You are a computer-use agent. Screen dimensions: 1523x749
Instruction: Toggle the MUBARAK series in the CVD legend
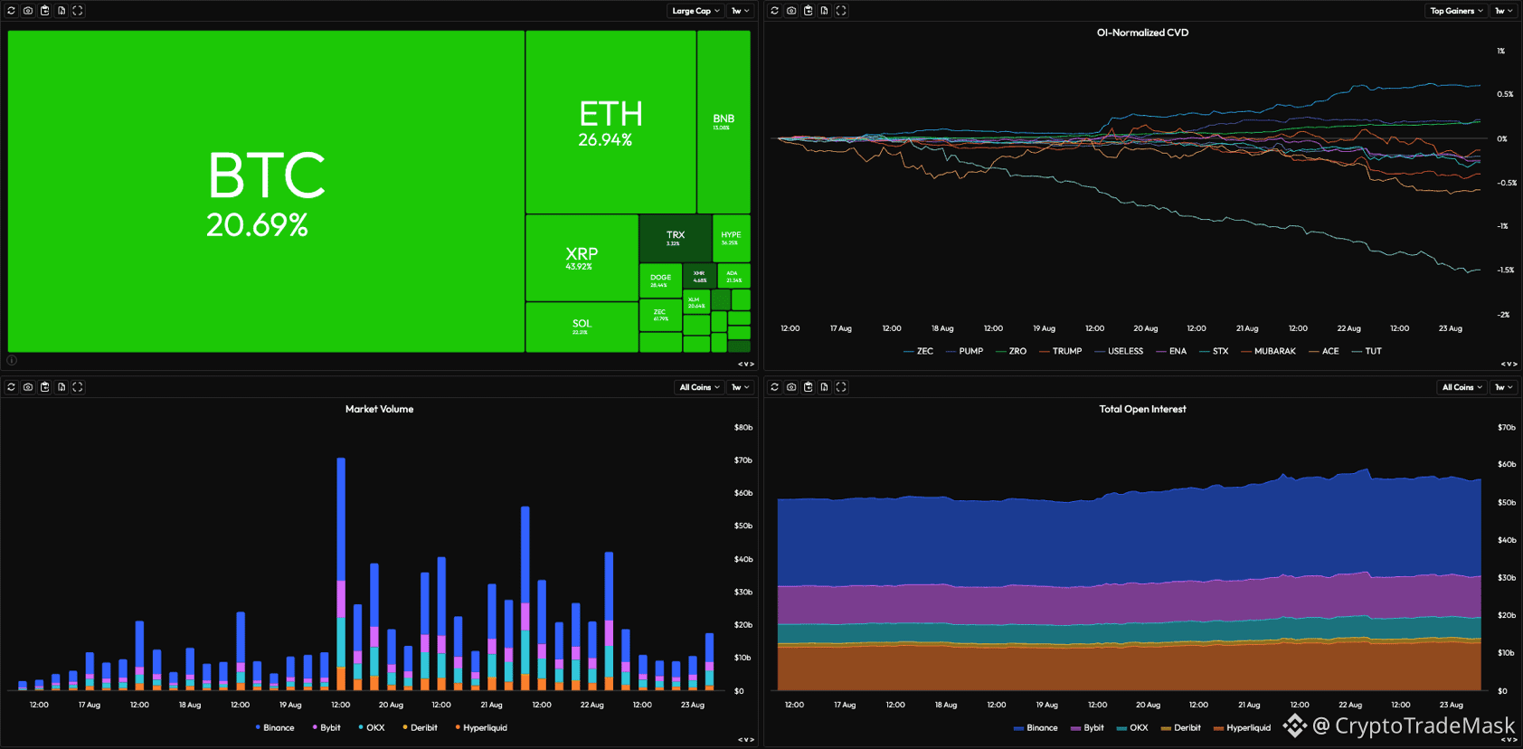(x=1268, y=351)
